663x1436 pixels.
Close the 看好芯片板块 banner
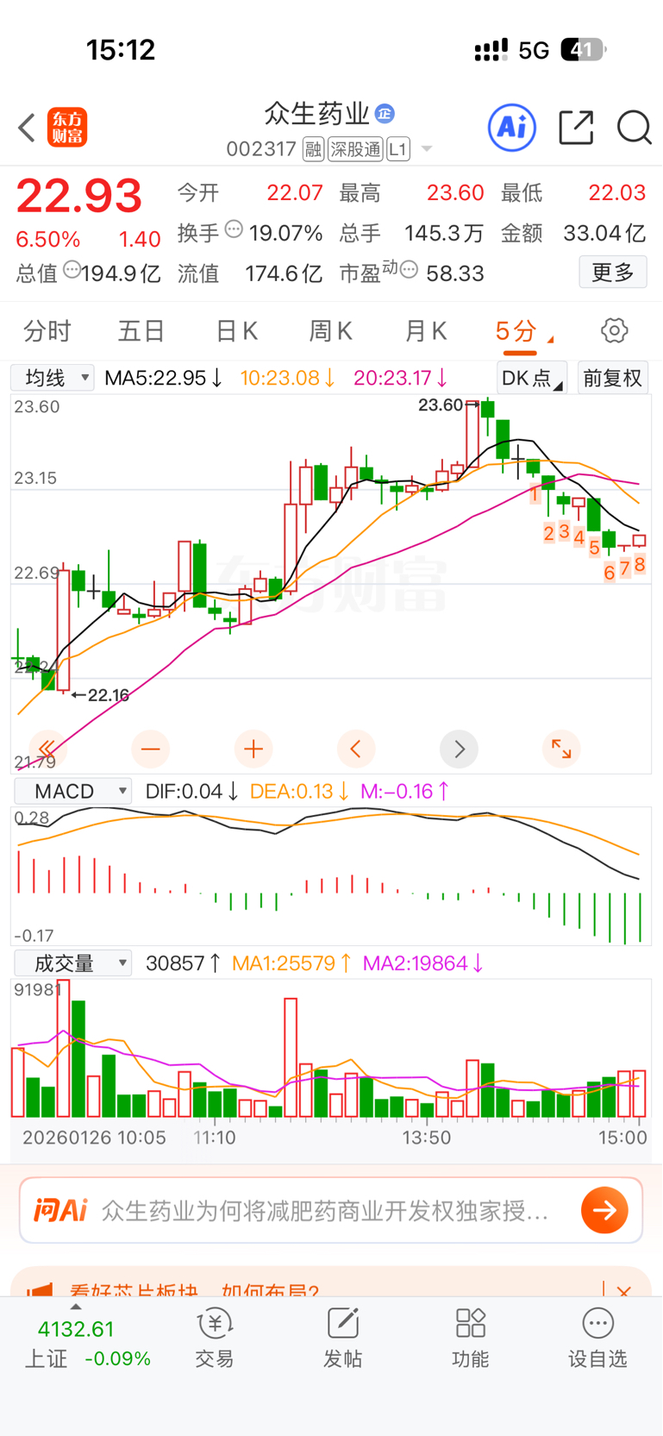tap(624, 1291)
